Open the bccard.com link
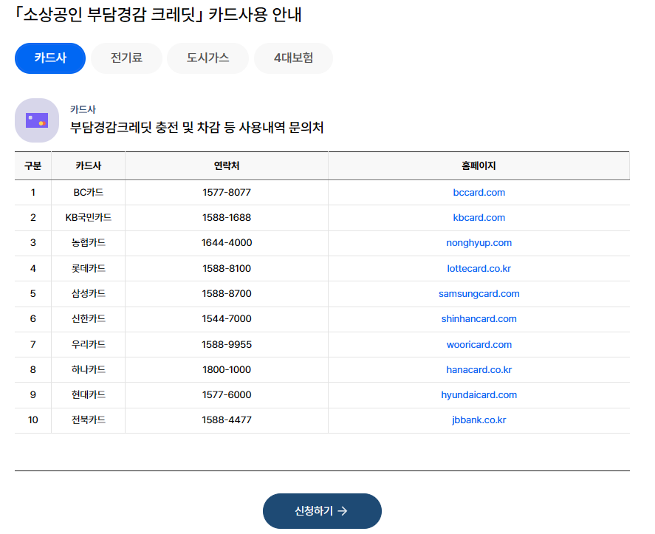The height and width of the screenshot is (534, 655). click(x=479, y=193)
